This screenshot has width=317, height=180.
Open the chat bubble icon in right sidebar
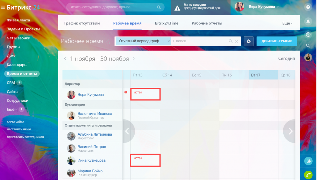(308, 35)
